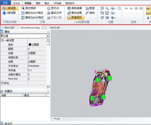Click the previous arrow in browse group
Viewport: 151px width, 125px height.
pyautogui.click(x=126, y=8)
